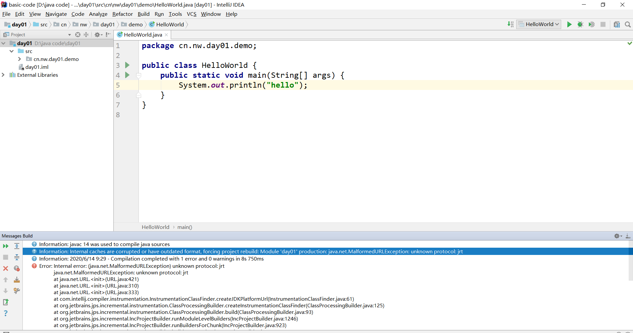Viewport: 633px width, 333px height.
Task: Open the Navigate menu
Action: coord(56,14)
